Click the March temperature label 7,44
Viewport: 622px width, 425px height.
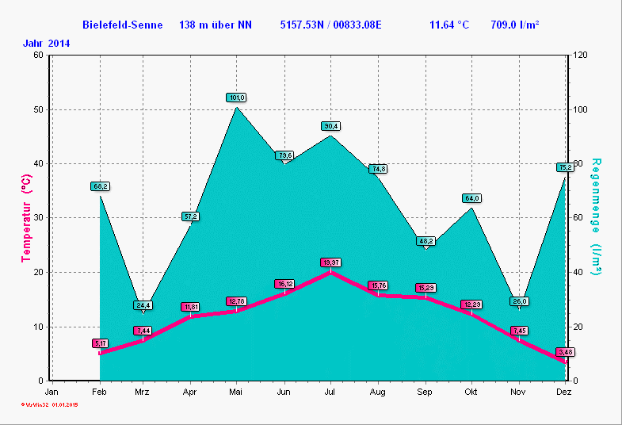(x=143, y=331)
